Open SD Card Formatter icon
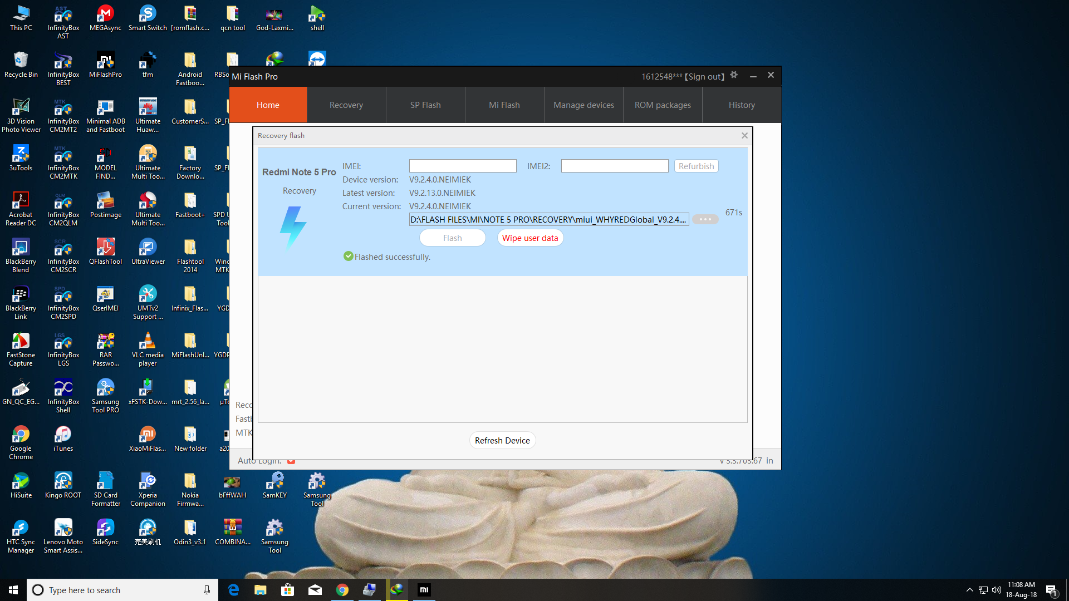 105,490
